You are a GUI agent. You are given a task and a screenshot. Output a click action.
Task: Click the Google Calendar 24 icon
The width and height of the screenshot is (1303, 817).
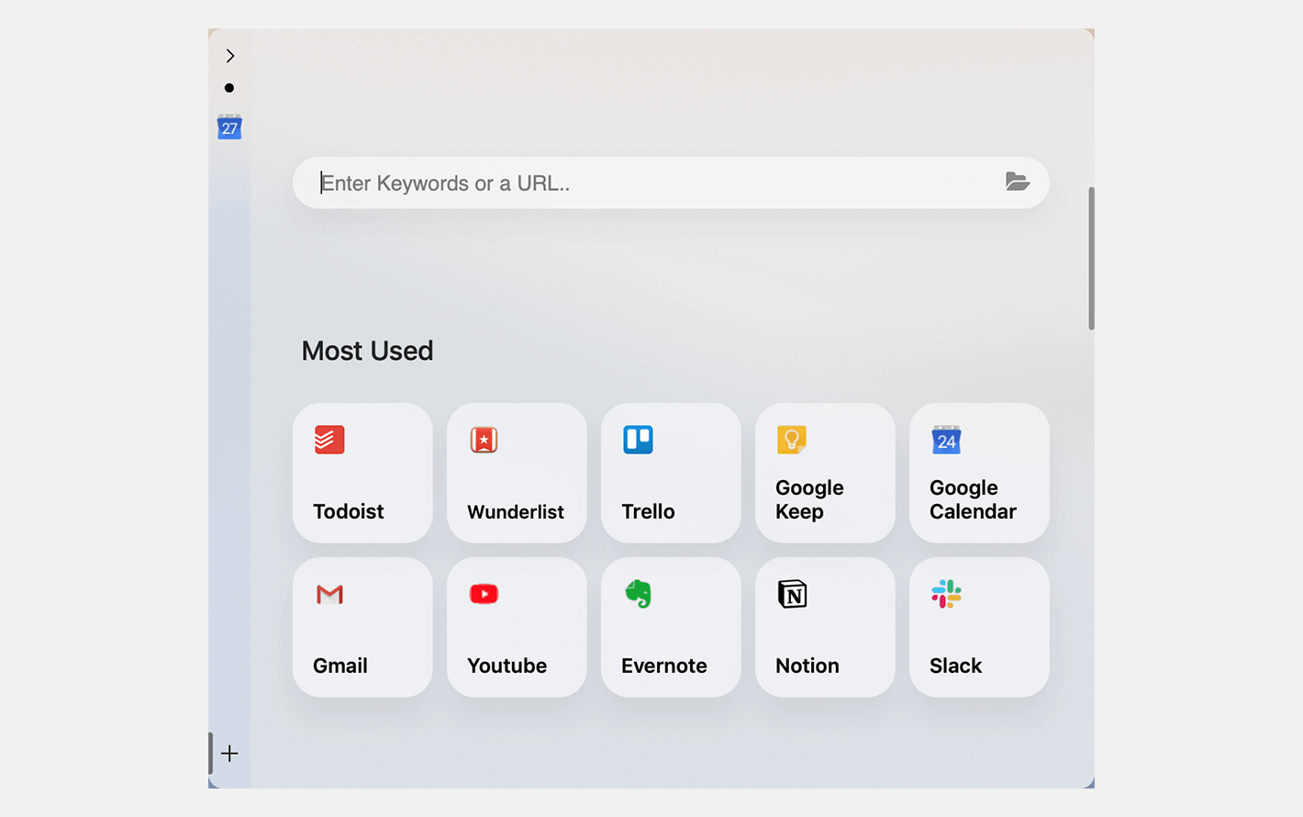click(x=946, y=440)
